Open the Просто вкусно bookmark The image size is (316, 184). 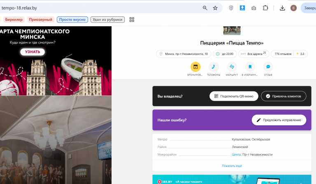tap(72, 19)
